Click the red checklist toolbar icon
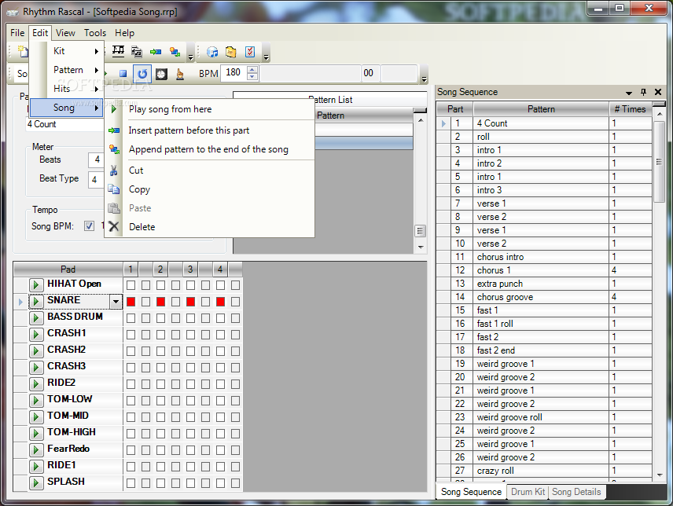The image size is (673, 506). 250,52
